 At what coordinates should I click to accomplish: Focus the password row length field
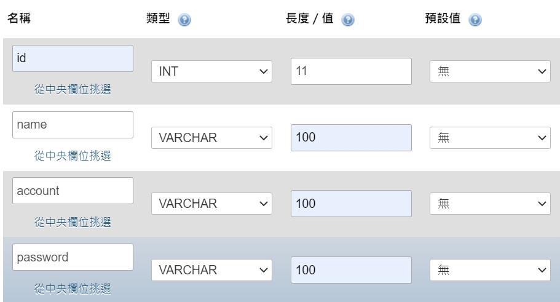[351, 270]
